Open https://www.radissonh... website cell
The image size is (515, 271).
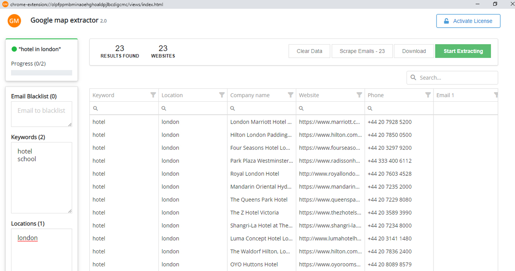[x=330, y=161]
